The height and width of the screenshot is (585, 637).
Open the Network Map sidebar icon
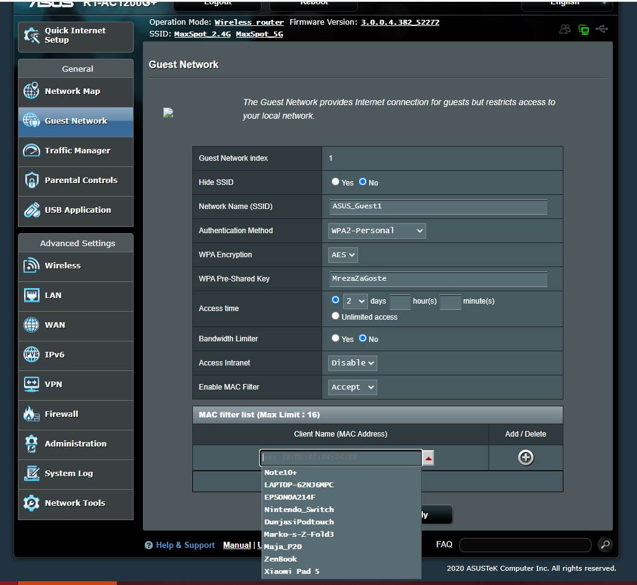[32, 92]
